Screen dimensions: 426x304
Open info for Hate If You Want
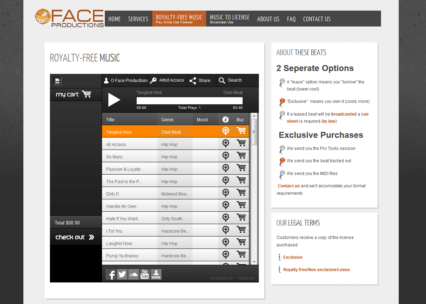click(226, 217)
